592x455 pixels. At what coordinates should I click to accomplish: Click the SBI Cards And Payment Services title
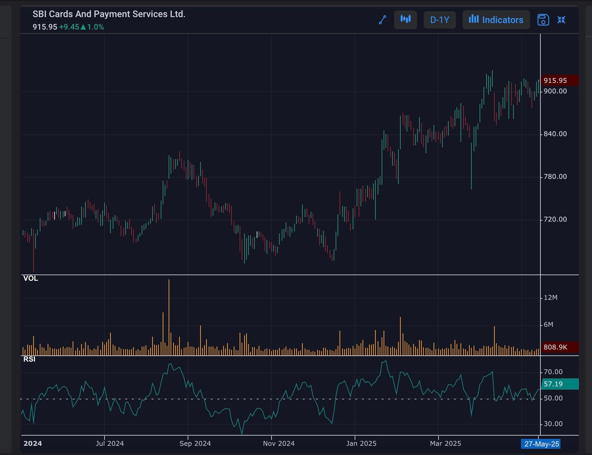click(109, 14)
